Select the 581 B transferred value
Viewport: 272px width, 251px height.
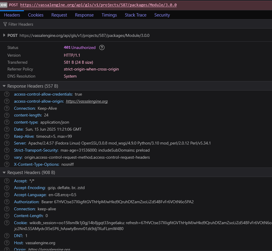pyautogui.click(x=78, y=62)
